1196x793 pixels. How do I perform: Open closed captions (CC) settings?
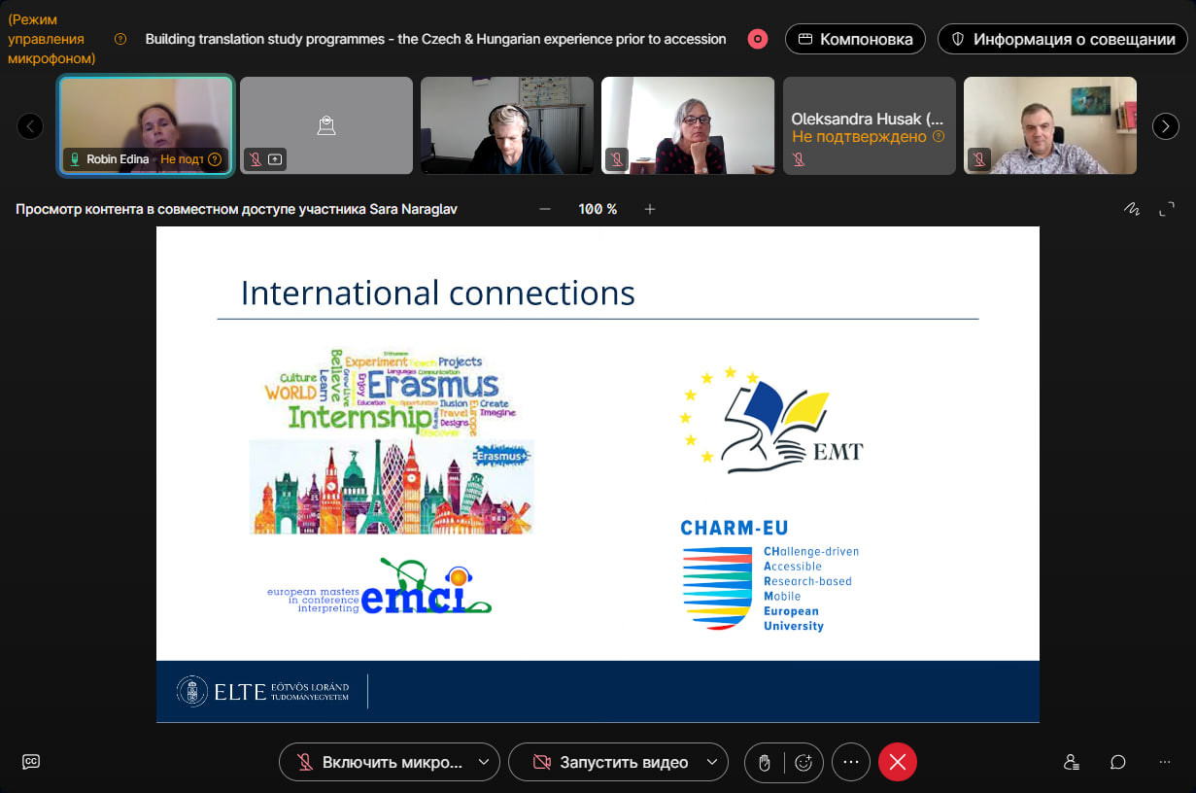[x=31, y=762]
